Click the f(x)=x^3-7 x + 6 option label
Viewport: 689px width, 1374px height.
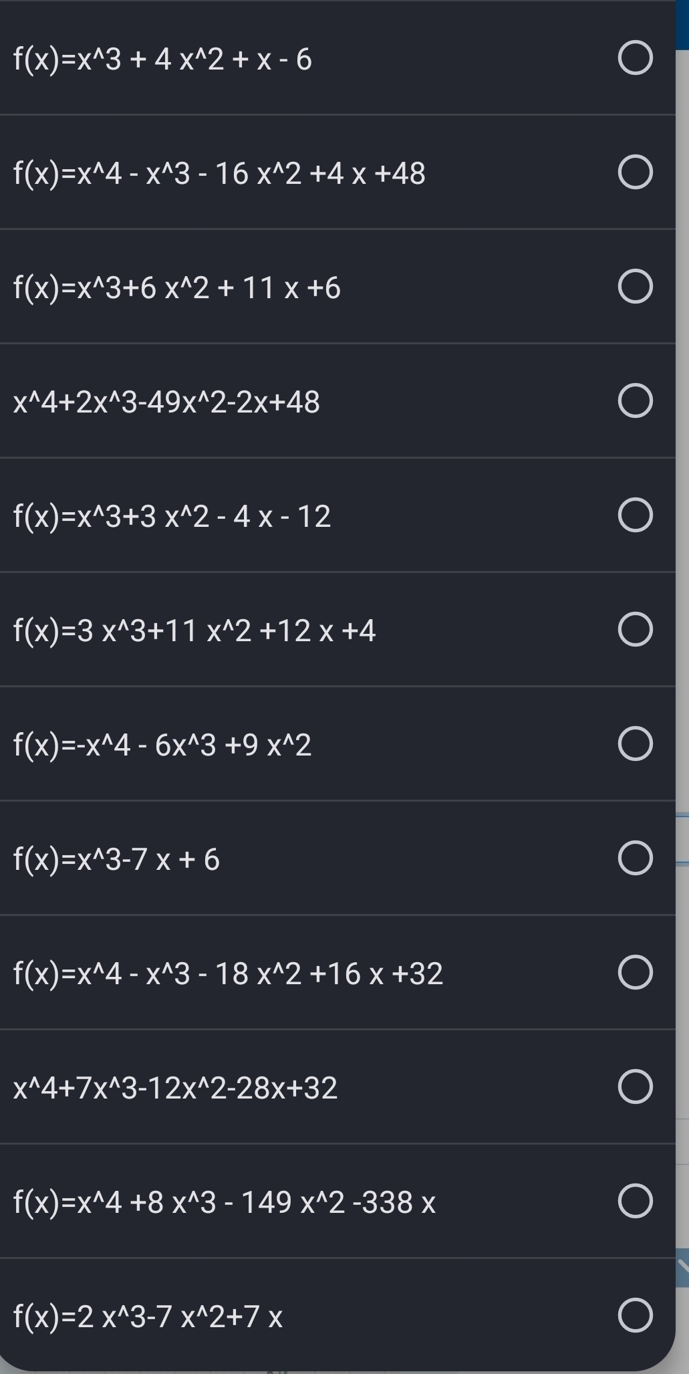click(116, 859)
